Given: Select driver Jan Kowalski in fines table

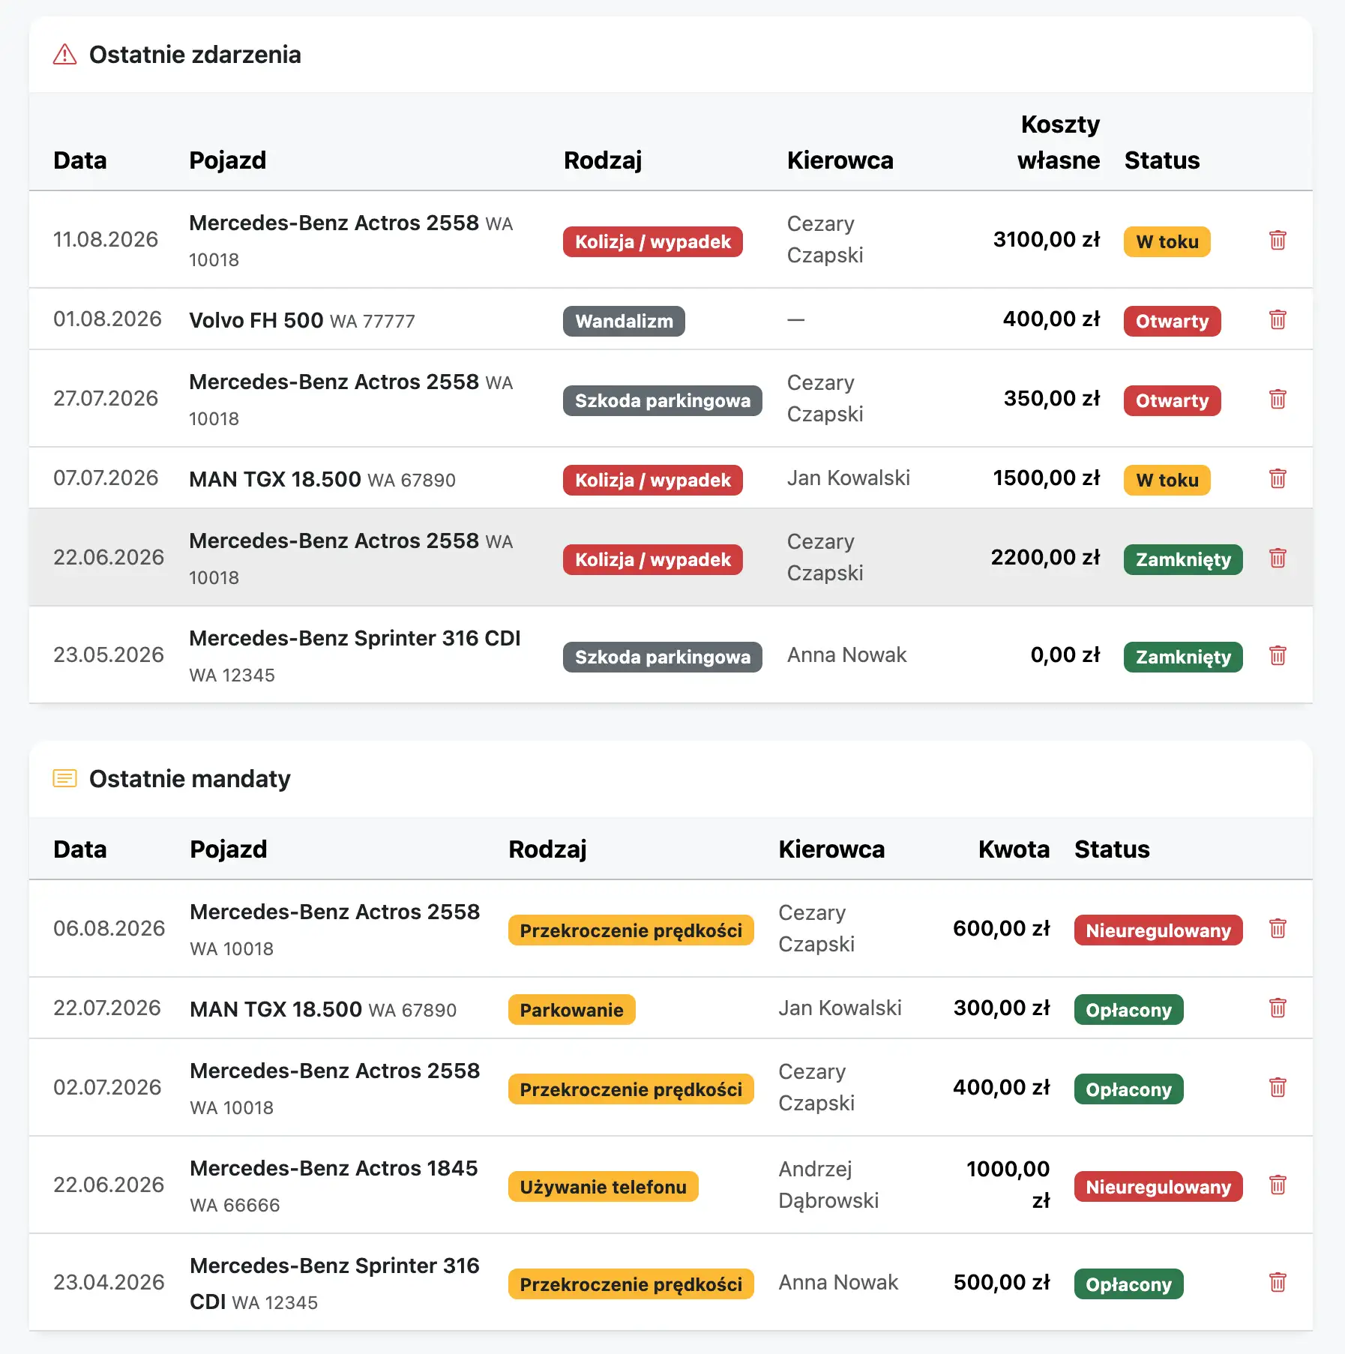Looking at the screenshot, I should click(840, 1008).
